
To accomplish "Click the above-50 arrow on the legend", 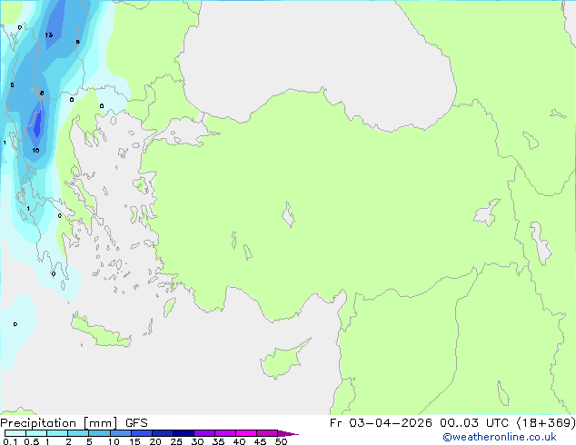I will [x=288, y=433].
